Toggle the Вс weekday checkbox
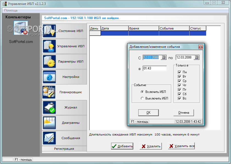Viewport: 231px width, 164px height. (179, 98)
